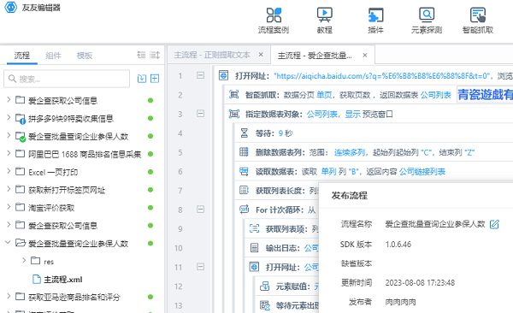Click the 公司链接列表 return variable
This screenshot has width=513, height=313.
click(x=422, y=172)
